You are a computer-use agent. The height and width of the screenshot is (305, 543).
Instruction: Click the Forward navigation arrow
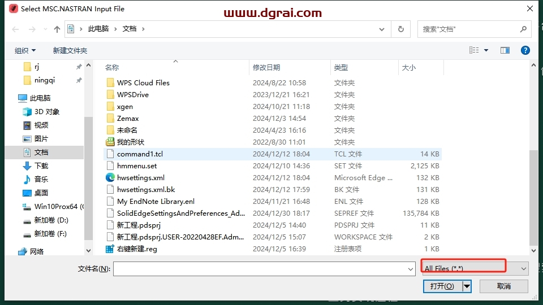pos(32,29)
